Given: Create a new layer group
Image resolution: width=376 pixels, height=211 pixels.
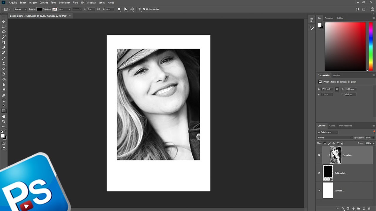Looking at the screenshot, I should pyautogui.click(x=358, y=209).
